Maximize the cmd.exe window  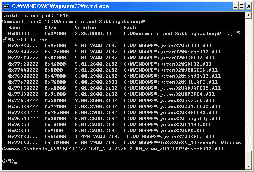(x=241, y=6)
